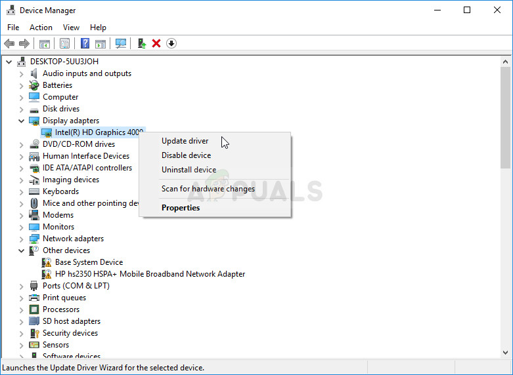Viewport: 513px width, 375px height.
Task: Expand the Batteries node chevron
Action: click(x=21, y=86)
